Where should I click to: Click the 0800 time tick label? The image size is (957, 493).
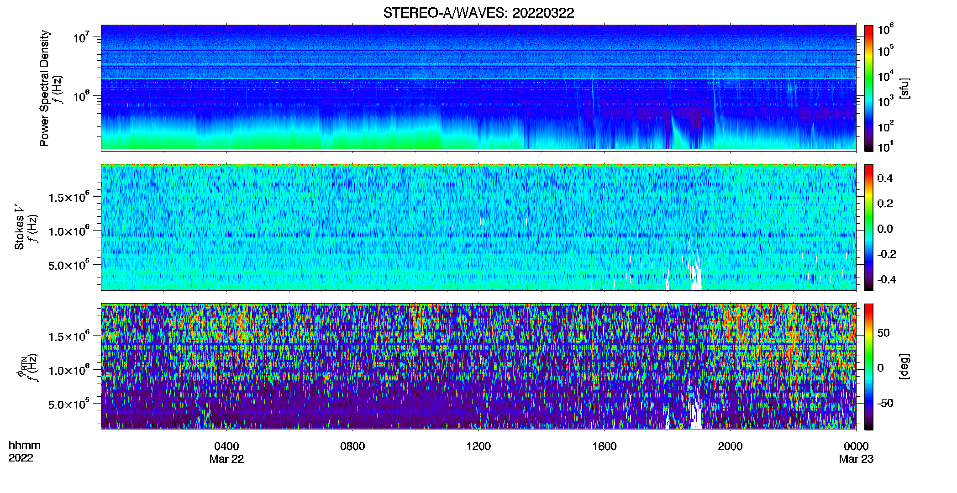pos(352,446)
